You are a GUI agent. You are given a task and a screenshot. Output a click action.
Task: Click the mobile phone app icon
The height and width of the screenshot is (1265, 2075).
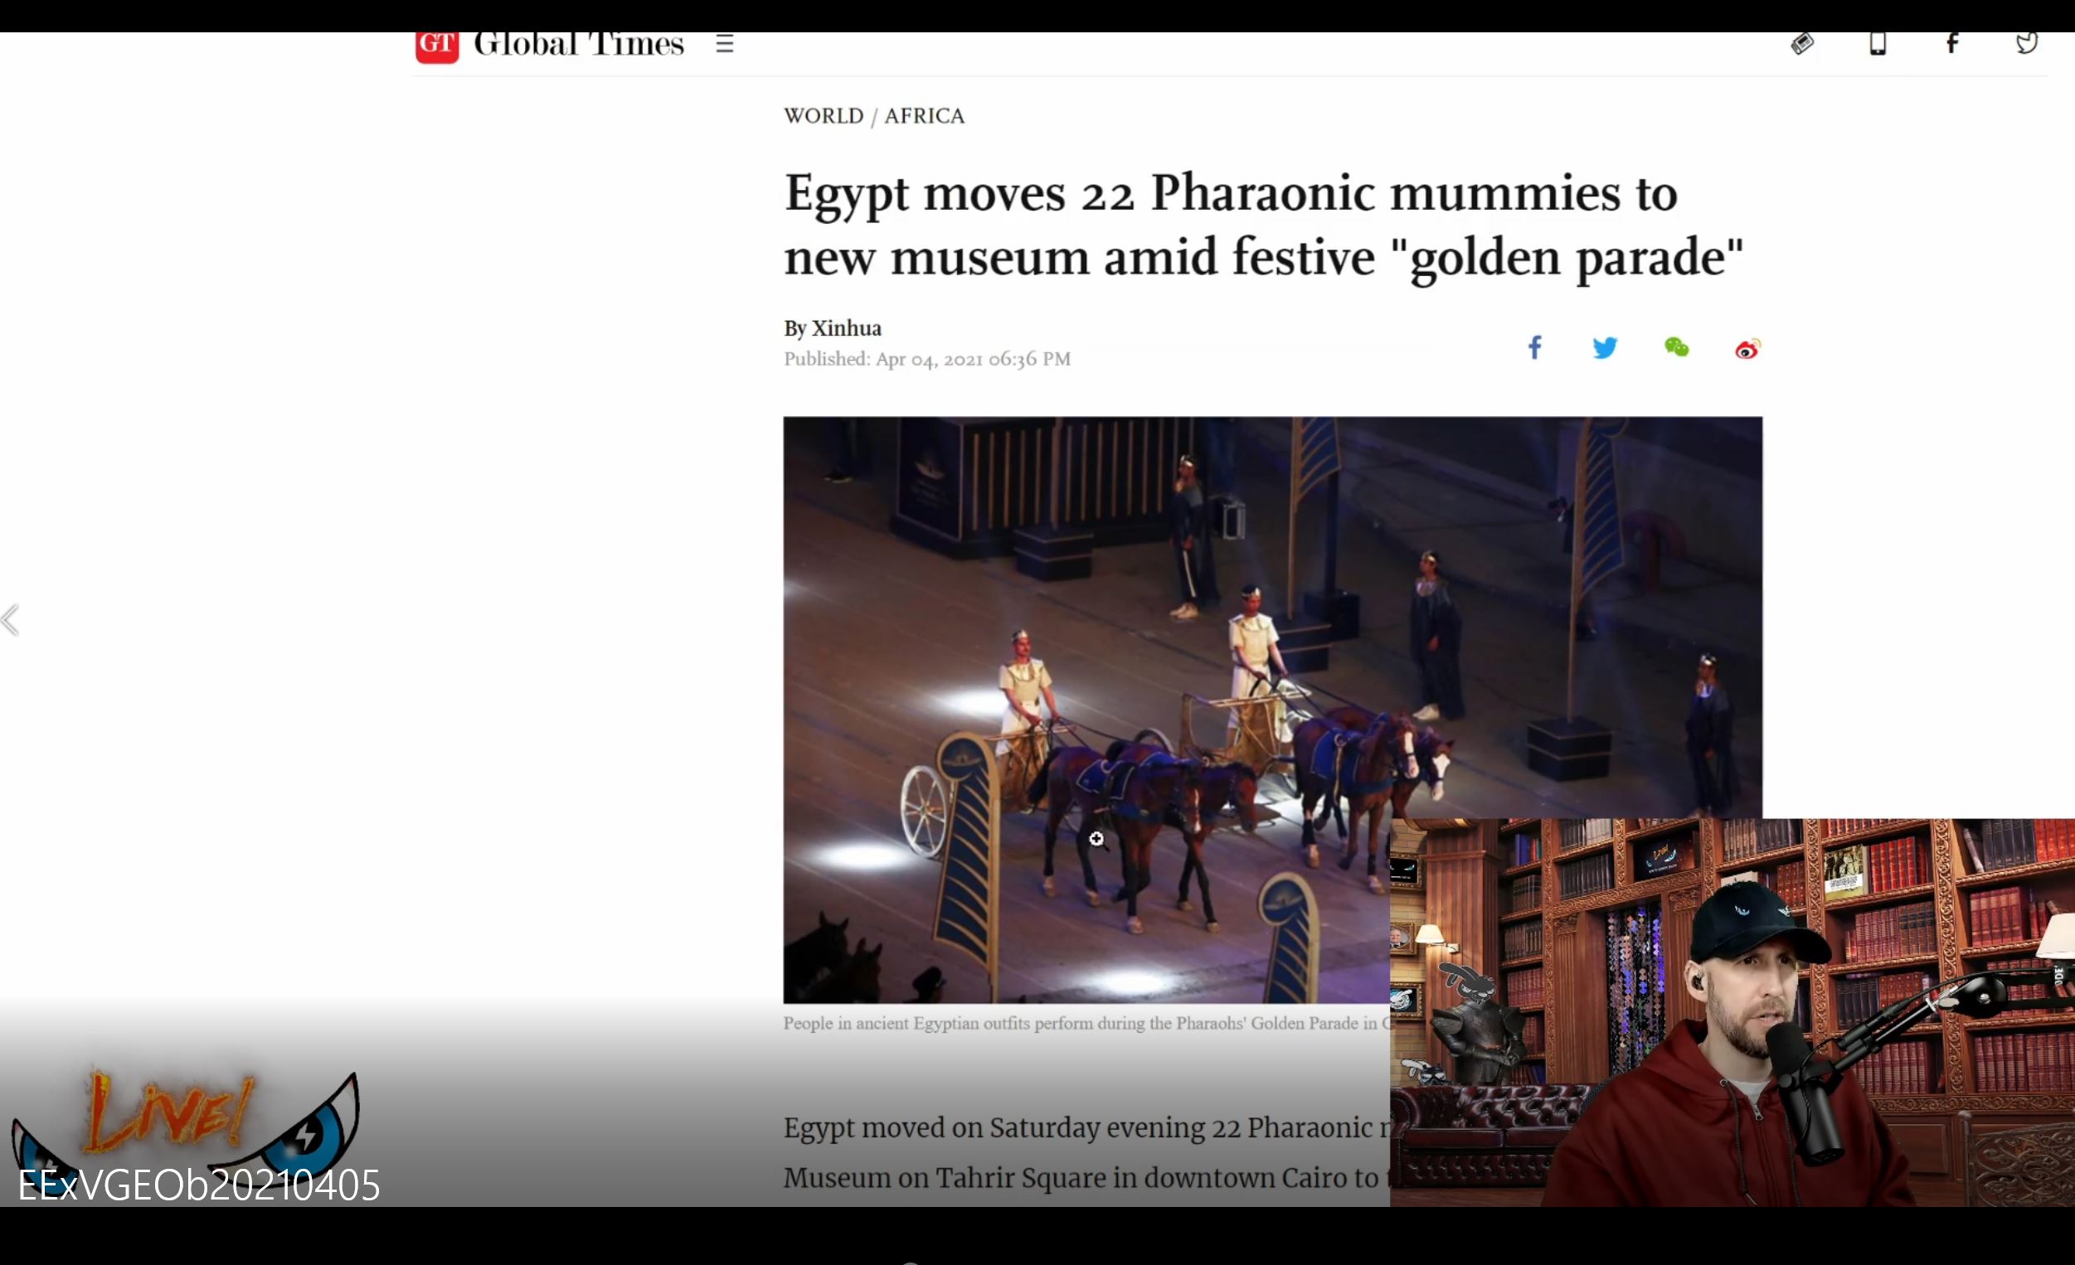click(1877, 44)
